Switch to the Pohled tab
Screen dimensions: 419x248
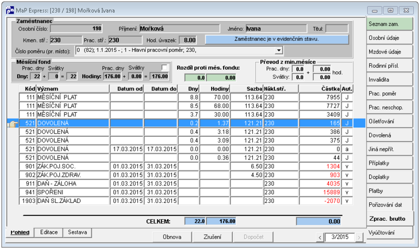[x=20, y=232]
